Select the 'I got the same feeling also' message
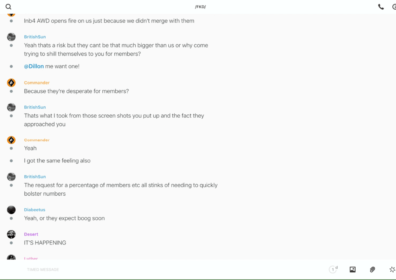The height and width of the screenshot is (280, 396). tap(57, 161)
